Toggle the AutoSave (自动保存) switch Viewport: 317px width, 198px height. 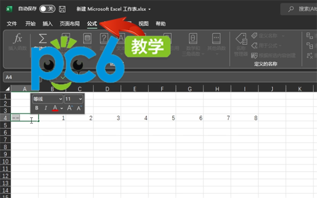pos(47,9)
